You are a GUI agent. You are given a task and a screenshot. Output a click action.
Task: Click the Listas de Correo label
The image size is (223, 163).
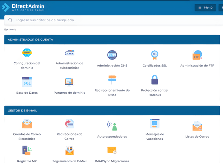[197, 137]
